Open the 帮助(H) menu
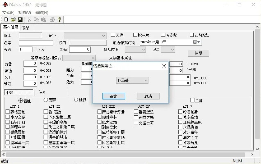 click(42, 13)
